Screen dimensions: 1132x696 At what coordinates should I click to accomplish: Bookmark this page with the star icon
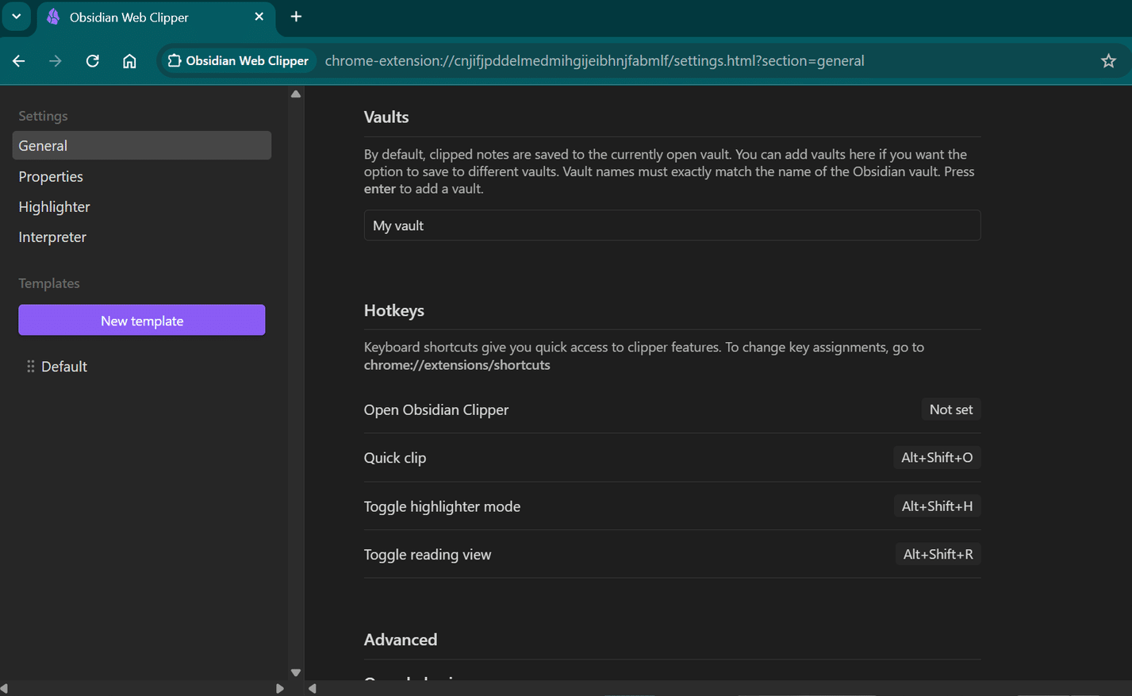click(1108, 61)
